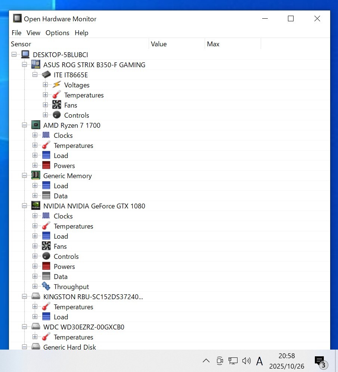Expand Temperatures under WDC WD30EZRZ drive

pyautogui.click(x=35, y=337)
